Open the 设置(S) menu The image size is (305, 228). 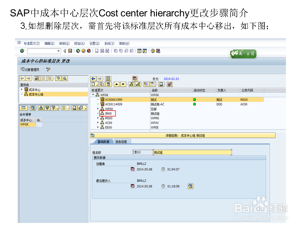coord(95,43)
